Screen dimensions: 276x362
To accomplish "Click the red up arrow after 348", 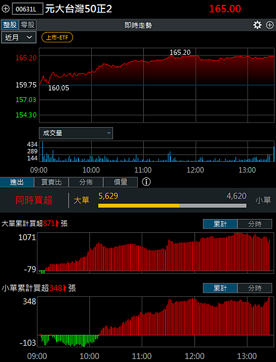I will 65,288.
